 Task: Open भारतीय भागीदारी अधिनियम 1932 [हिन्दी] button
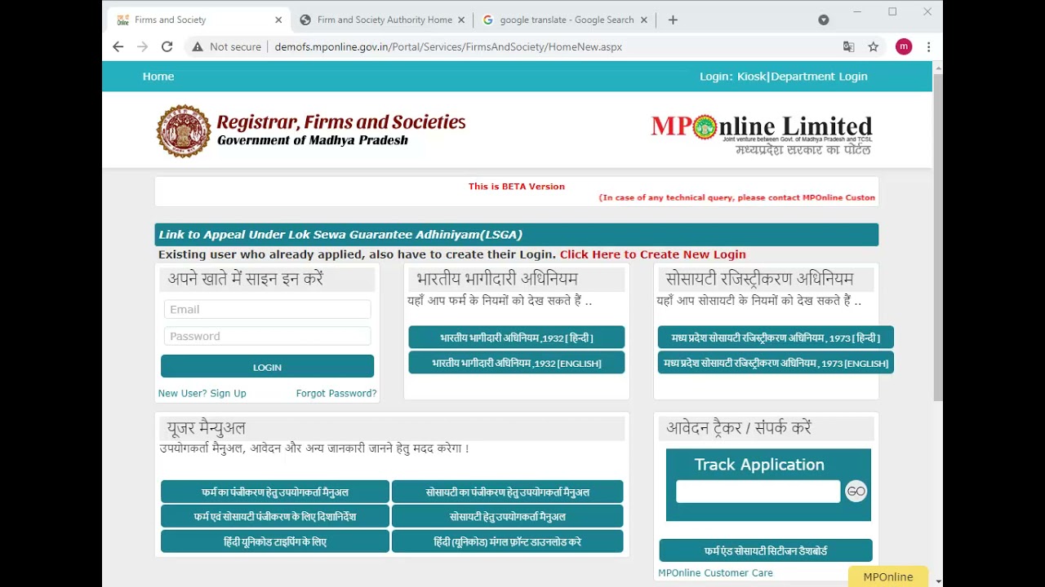(516, 338)
